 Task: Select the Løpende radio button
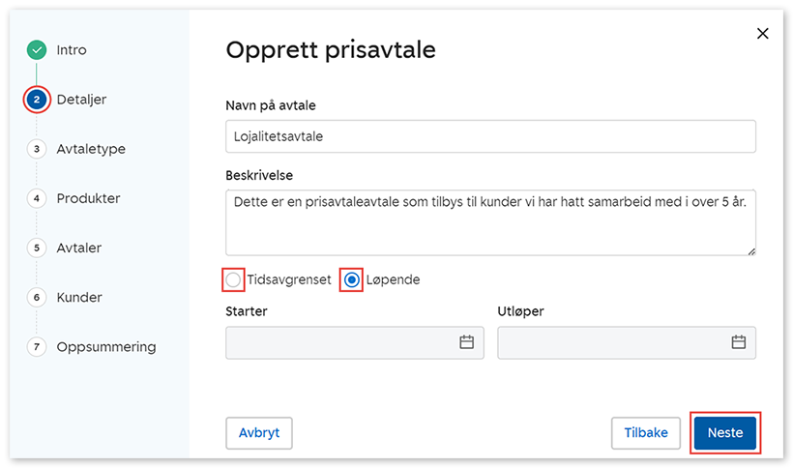352,279
